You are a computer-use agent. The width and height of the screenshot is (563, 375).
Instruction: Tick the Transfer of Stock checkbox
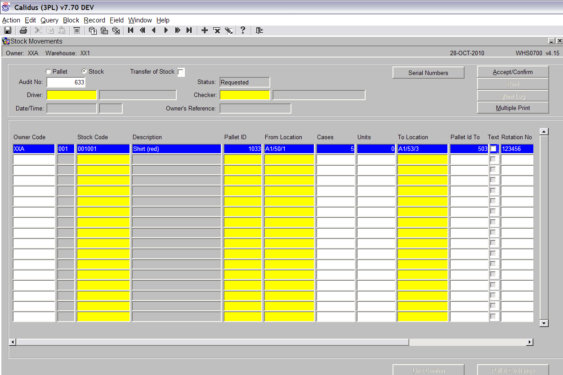[181, 72]
